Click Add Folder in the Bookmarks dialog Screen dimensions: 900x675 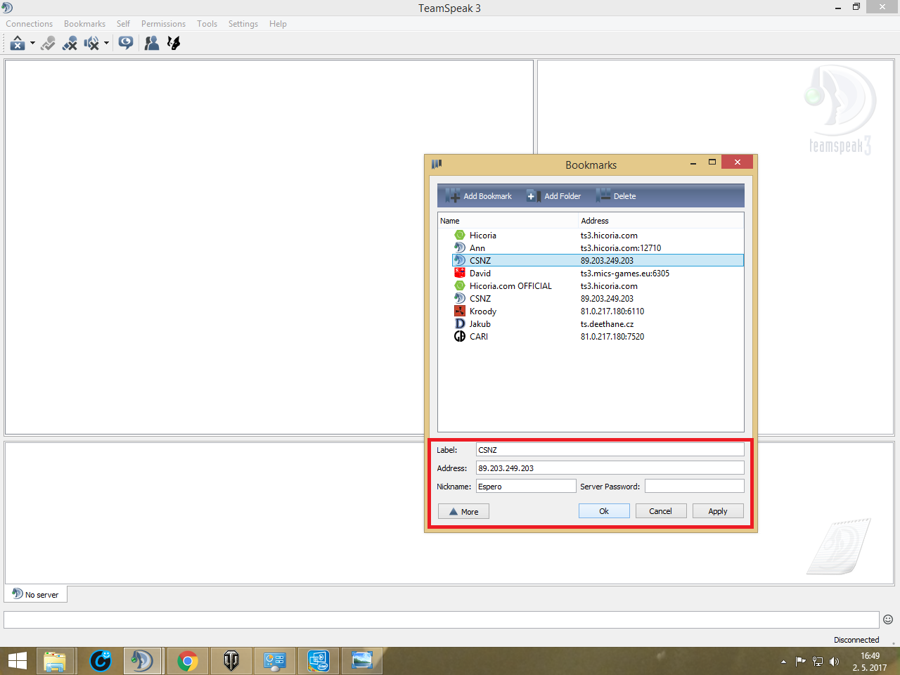click(x=554, y=196)
